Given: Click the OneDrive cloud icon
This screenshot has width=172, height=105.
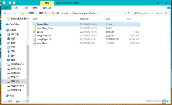Looking at the screenshot, I should tap(7, 24).
